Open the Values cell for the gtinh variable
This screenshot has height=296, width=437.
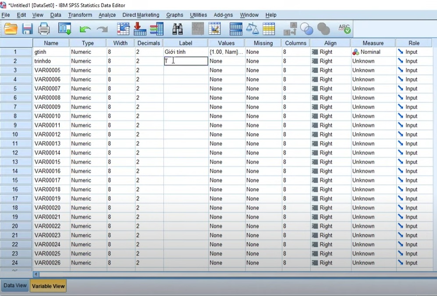pos(226,52)
